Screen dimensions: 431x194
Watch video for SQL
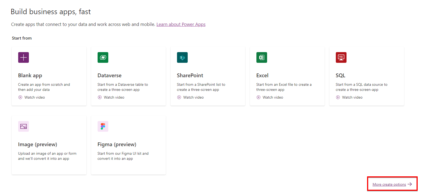coord(352,97)
